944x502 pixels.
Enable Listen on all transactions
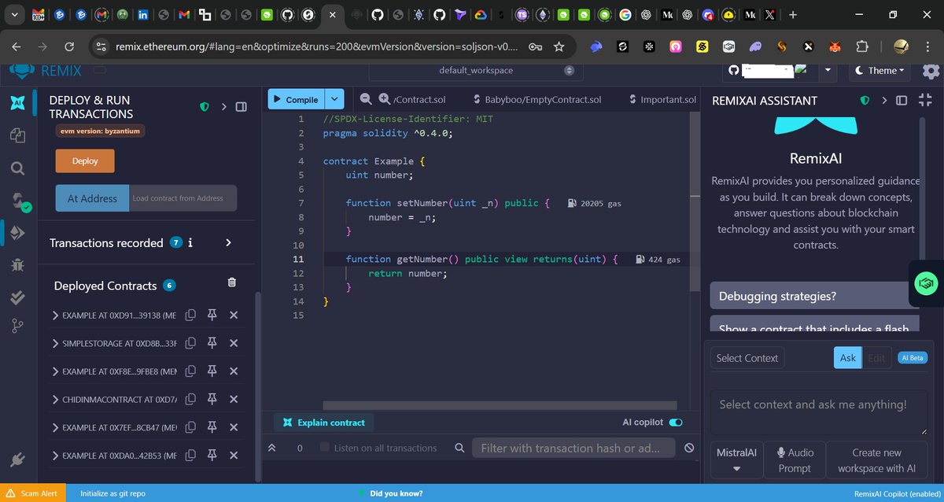tap(323, 447)
